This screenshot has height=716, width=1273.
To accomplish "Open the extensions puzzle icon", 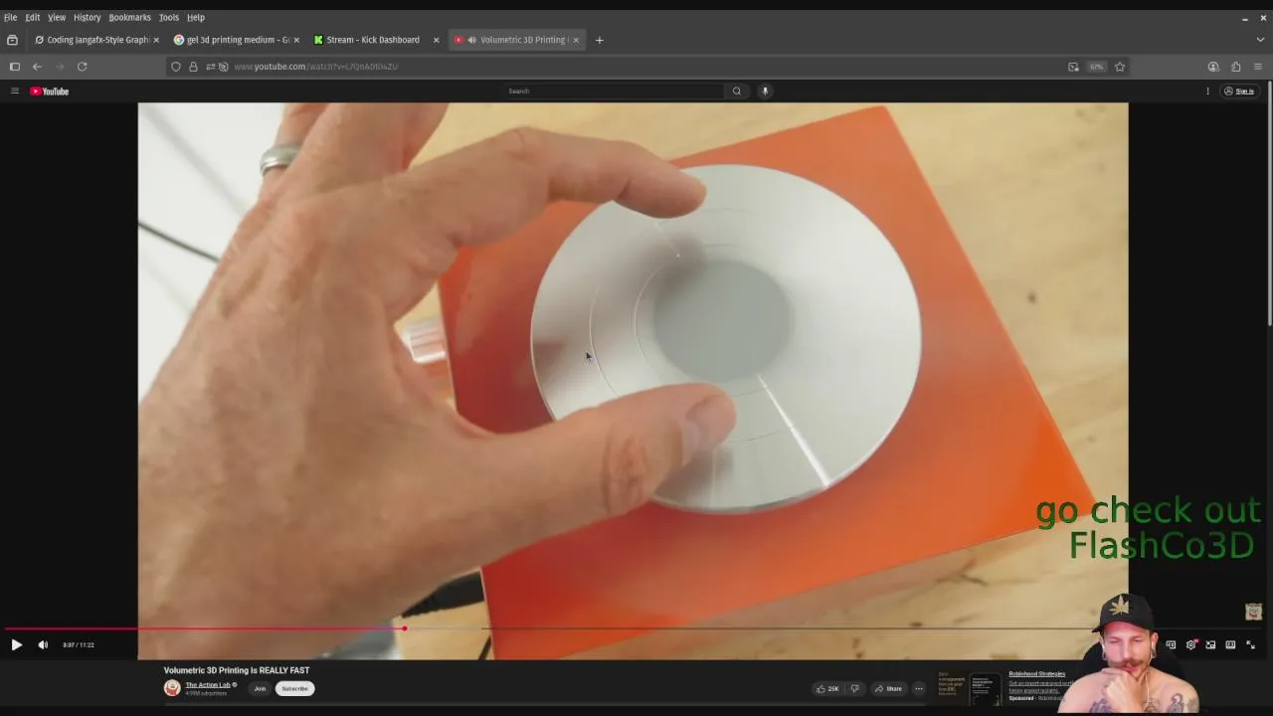I will point(1235,67).
